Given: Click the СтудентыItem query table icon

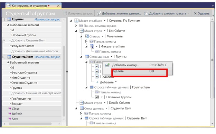Looking at the screenshot, I should point(9,57).
